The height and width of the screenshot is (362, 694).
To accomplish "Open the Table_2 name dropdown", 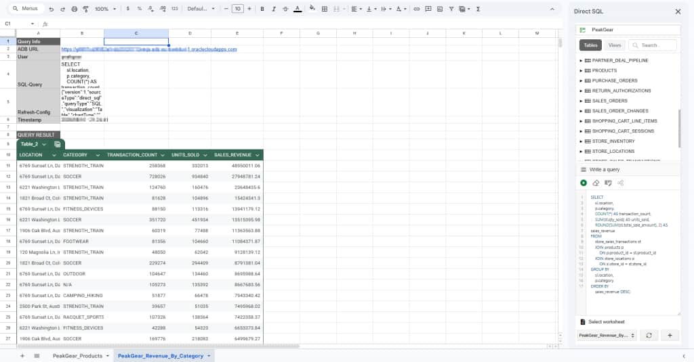I will coord(44,144).
